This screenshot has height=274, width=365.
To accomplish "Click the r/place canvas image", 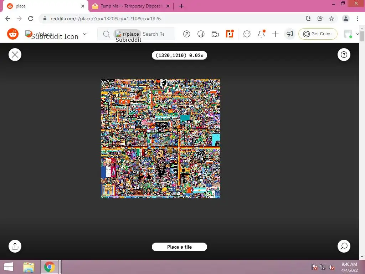I will (x=160, y=139).
